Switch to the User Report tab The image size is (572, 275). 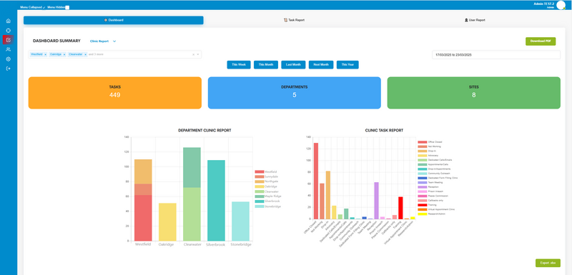tap(475, 20)
